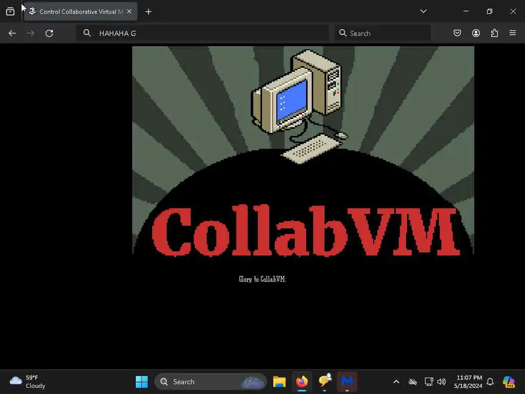The image size is (525, 394).
Task: Click the taskbar Search box
Action: click(x=211, y=382)
